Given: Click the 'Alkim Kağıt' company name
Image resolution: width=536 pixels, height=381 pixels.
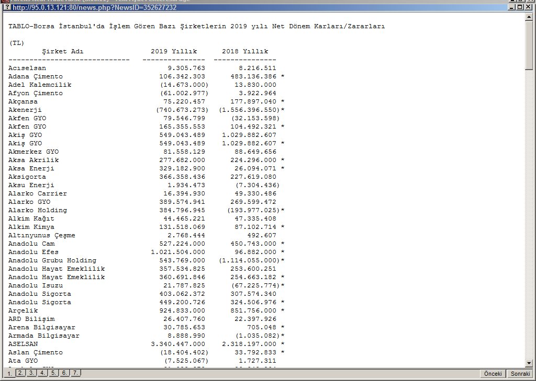Looking at the screenshot, I should pyautogui.click(x=31, y=218).
